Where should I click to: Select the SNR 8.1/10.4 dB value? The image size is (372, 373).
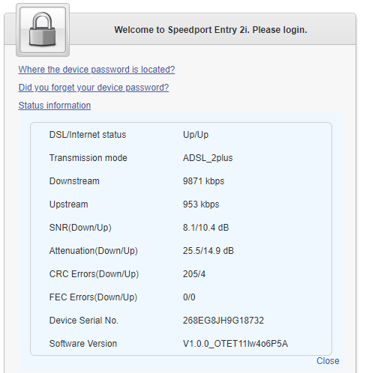click(x=205, y=228)
